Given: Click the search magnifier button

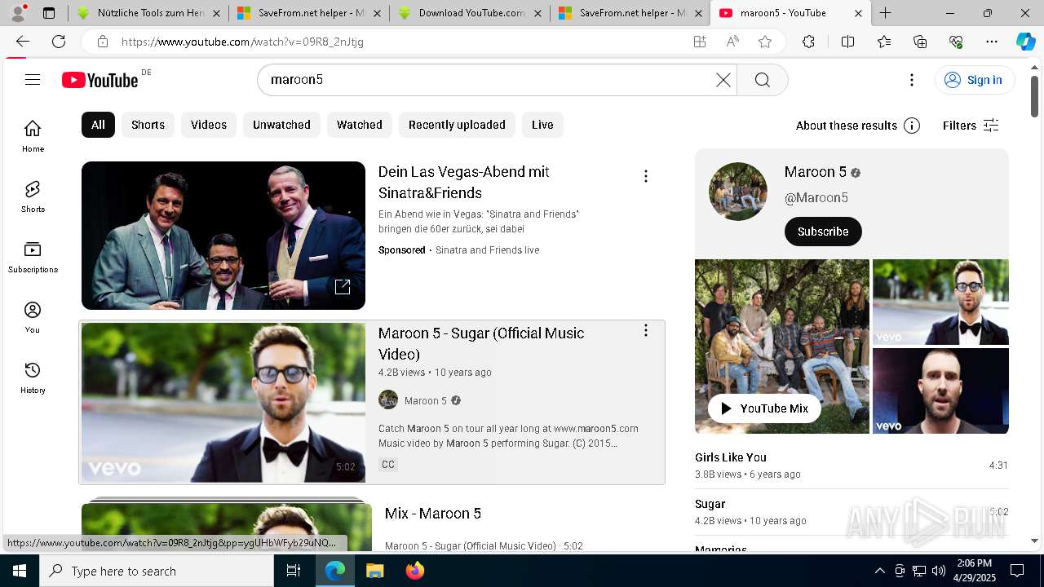Looking at the screenshot, I should [762, 80].
